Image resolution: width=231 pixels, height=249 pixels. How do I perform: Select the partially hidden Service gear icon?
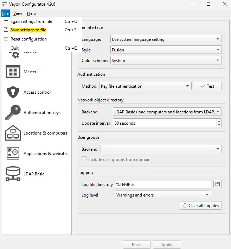(x=14, y=55)
